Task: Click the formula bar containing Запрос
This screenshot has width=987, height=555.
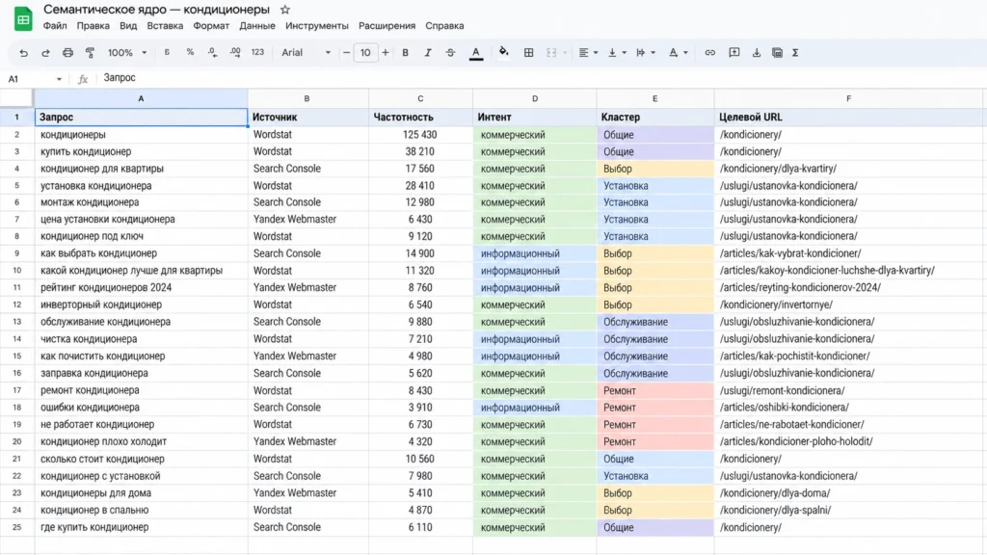Action: point(542,78)
